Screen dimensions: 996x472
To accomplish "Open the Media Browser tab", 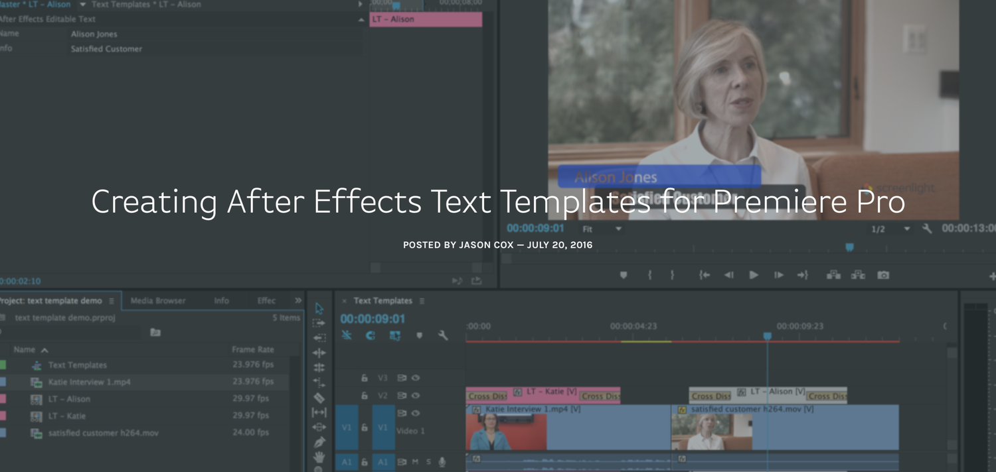I will coord(158,300).
